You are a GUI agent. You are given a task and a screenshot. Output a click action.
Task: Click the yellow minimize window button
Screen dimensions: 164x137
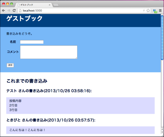[x=8, y=4]
